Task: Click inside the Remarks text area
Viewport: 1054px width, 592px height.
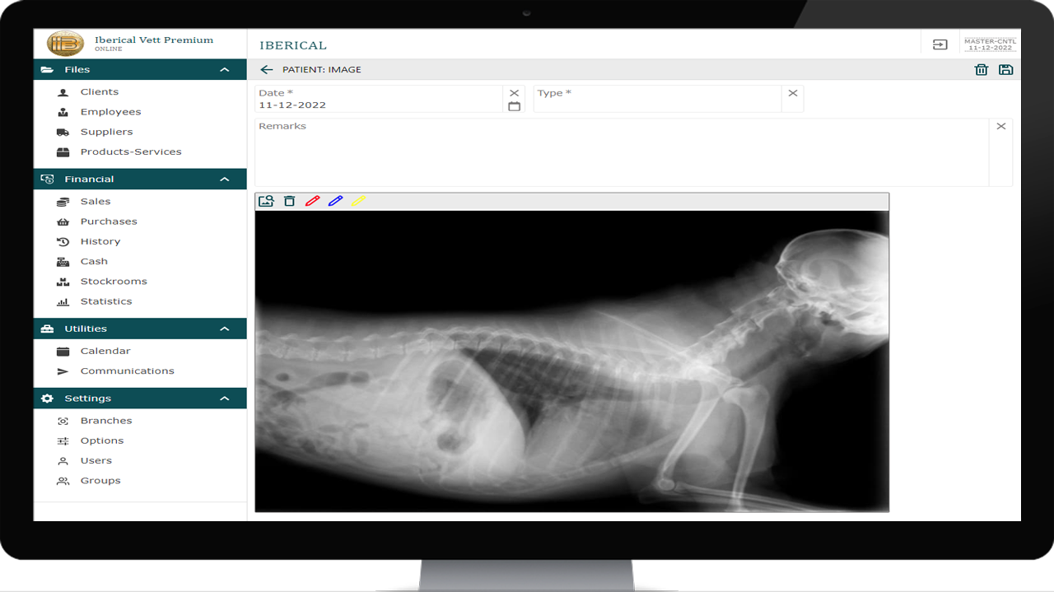Action: click(622, 152)
